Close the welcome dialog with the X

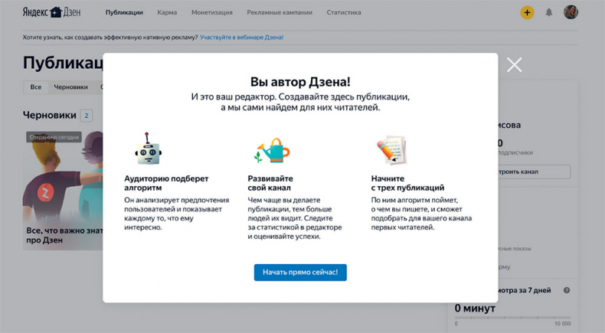(x=514, y=65)
